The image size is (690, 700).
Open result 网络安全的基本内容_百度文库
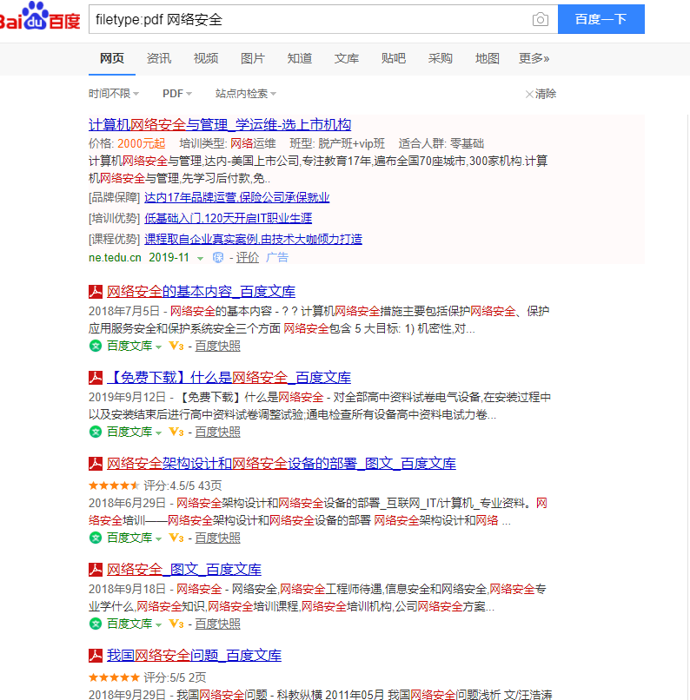[x=201, y=292]
